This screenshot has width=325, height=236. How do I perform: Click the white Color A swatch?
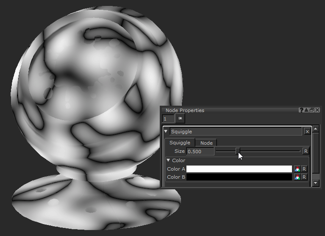click(x=239, y=169)
